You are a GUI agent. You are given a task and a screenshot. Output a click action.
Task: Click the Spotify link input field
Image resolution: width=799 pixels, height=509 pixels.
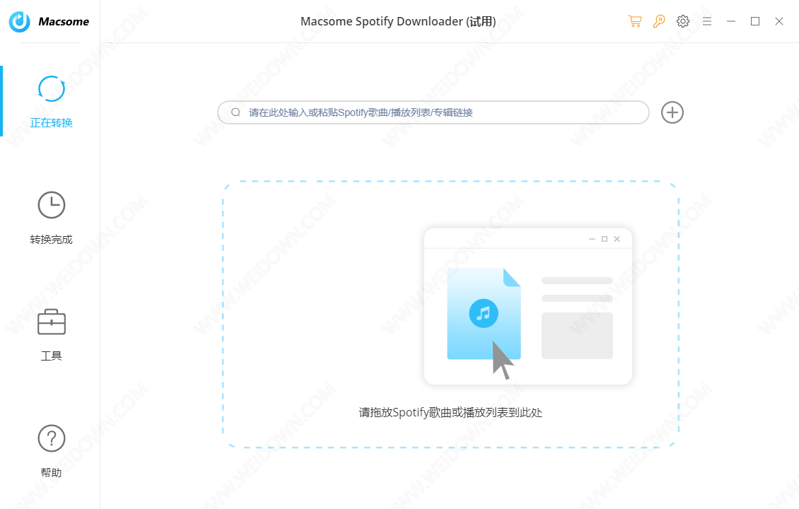[x=433, y=112]
